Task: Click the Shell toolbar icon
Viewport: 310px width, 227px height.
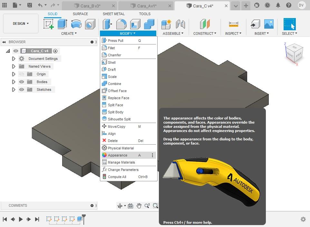Action: pos(135,24)
